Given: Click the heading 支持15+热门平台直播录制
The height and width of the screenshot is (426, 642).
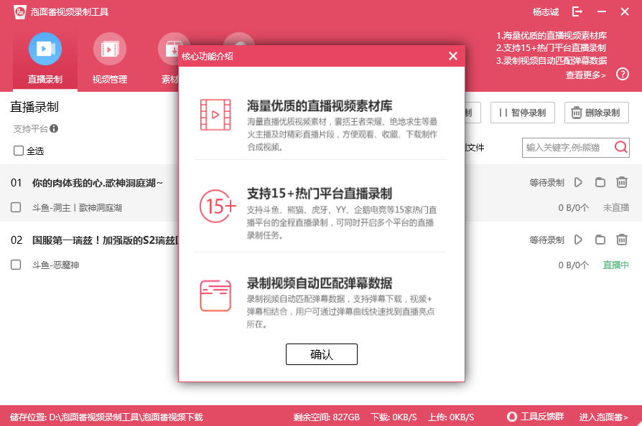Looking at the screenshot, I should pyautogui.click(x=320, y=194).
